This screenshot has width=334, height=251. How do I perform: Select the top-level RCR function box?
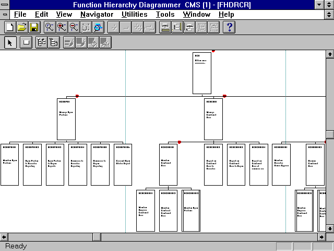click(x=202, y=73)
